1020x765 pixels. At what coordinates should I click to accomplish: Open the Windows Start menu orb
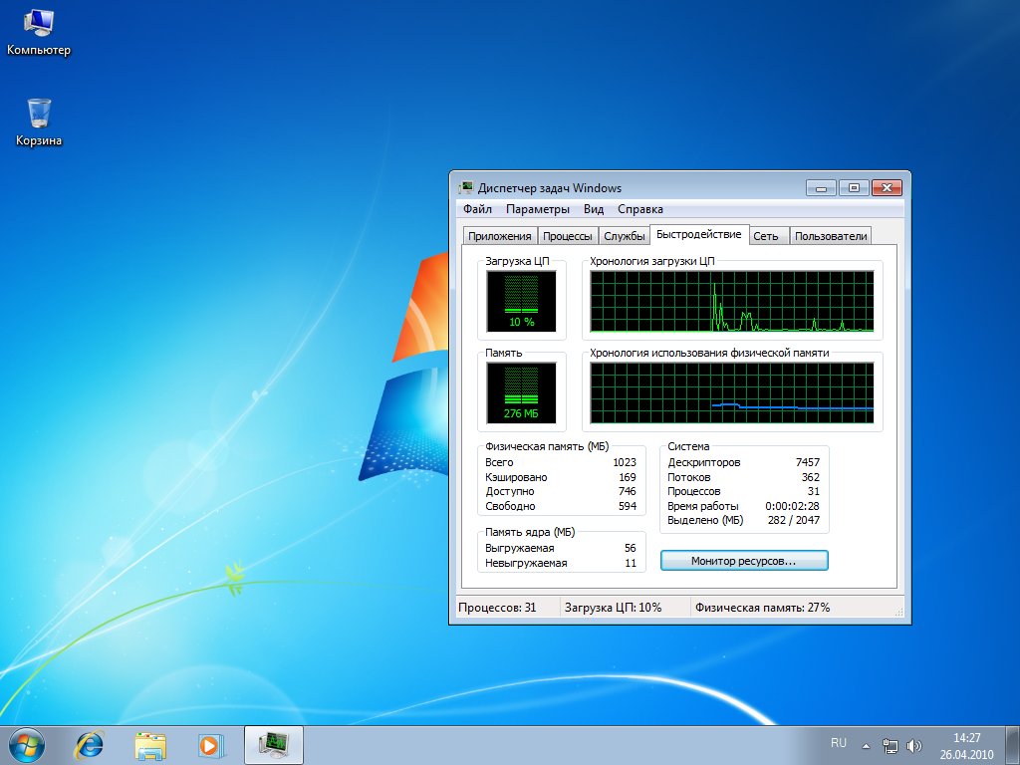pos(27,744)
